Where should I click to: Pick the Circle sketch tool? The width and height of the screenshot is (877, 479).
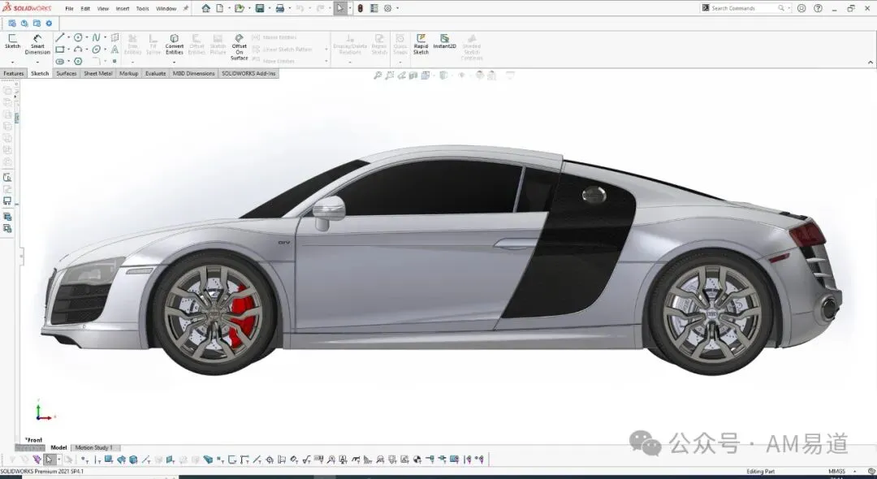pos(78,37)
